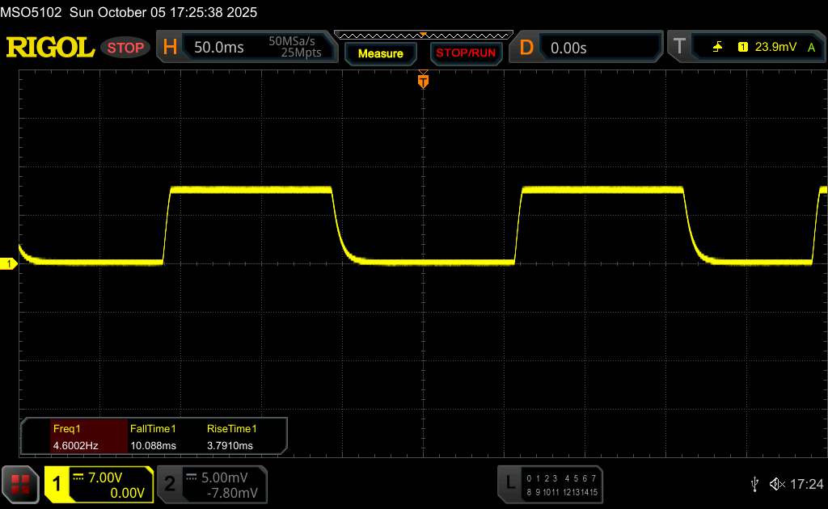Click the orange trigger position marker
The image size is (828, 509).
click(x=422, y=81)
